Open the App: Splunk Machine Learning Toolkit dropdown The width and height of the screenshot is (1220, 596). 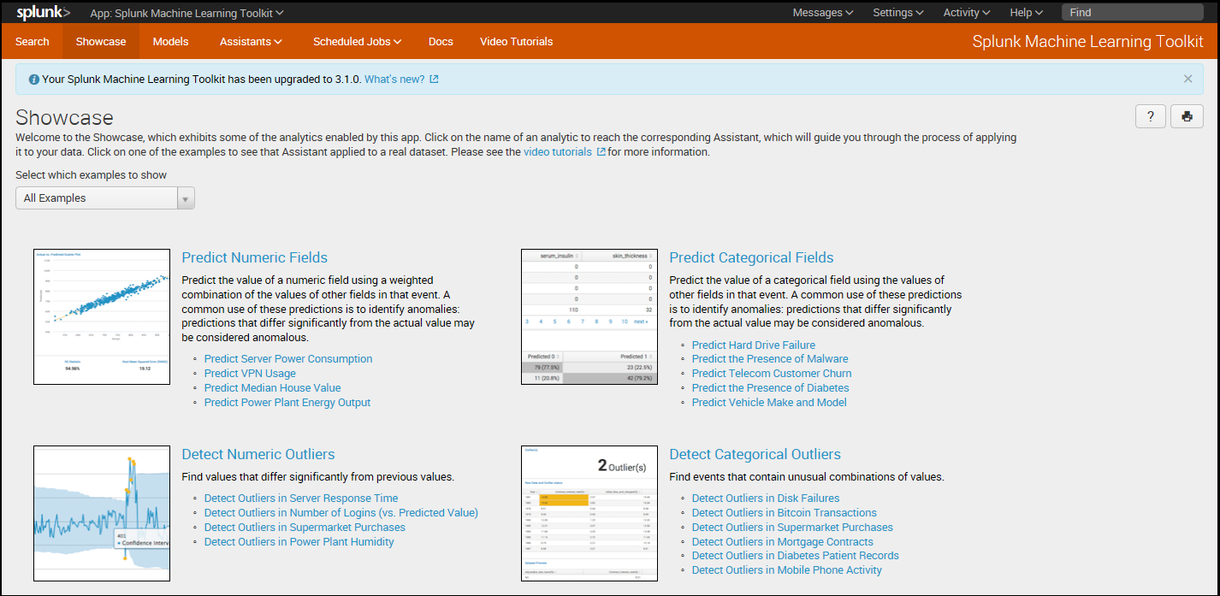tap(187, 13)
